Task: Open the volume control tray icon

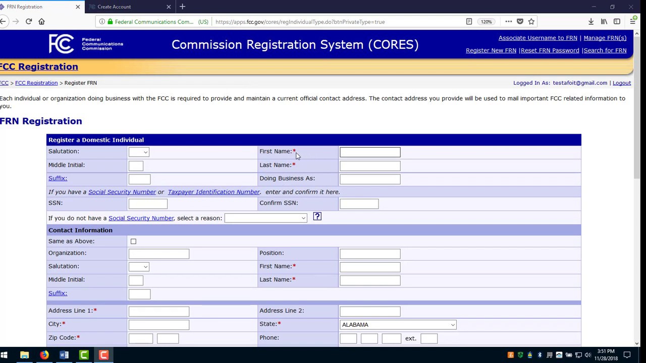Action: point(587,355)
